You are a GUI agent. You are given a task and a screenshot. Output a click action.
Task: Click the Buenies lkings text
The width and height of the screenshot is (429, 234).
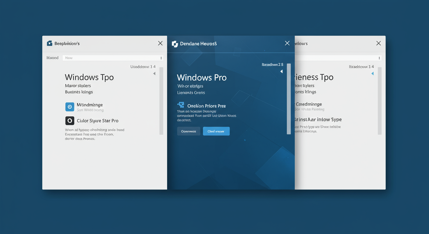79,92
